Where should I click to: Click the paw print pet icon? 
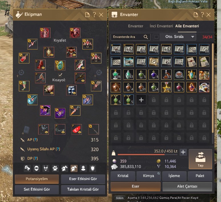coord(55,168)
